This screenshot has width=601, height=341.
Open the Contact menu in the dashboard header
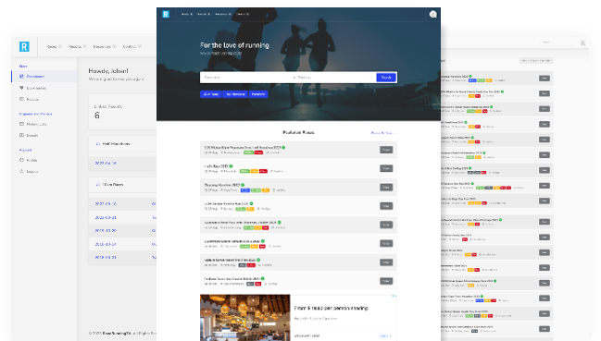pyautogui.click(x=131, y=46)
